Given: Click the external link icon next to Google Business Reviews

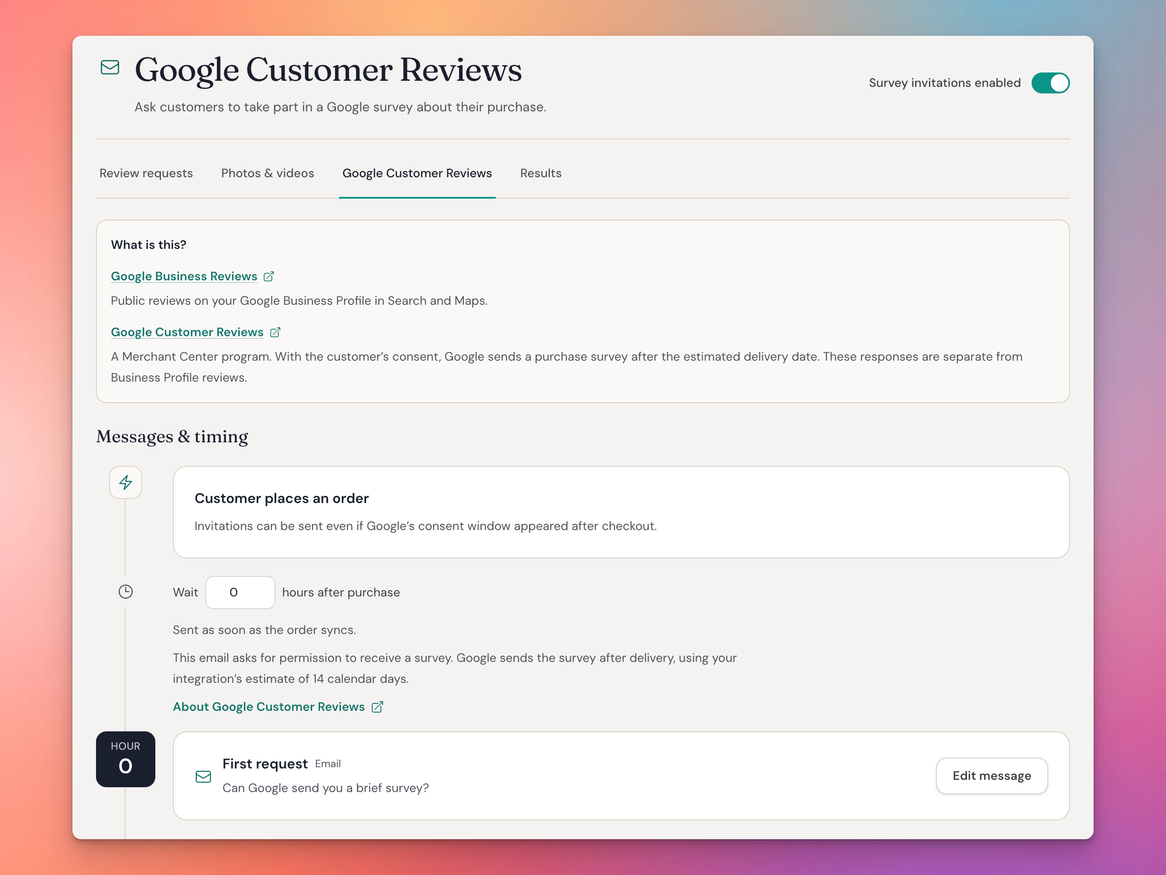Looking at the screenshot, I should 269,276.
